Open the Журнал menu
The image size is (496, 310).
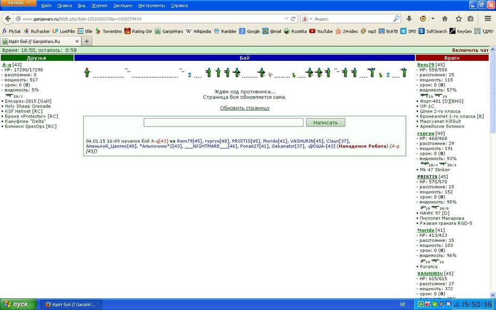click(x=99, y=6)
